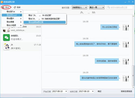Click the 刷新 refresh button
Screen dimensions: 135x98
(17, 7)
